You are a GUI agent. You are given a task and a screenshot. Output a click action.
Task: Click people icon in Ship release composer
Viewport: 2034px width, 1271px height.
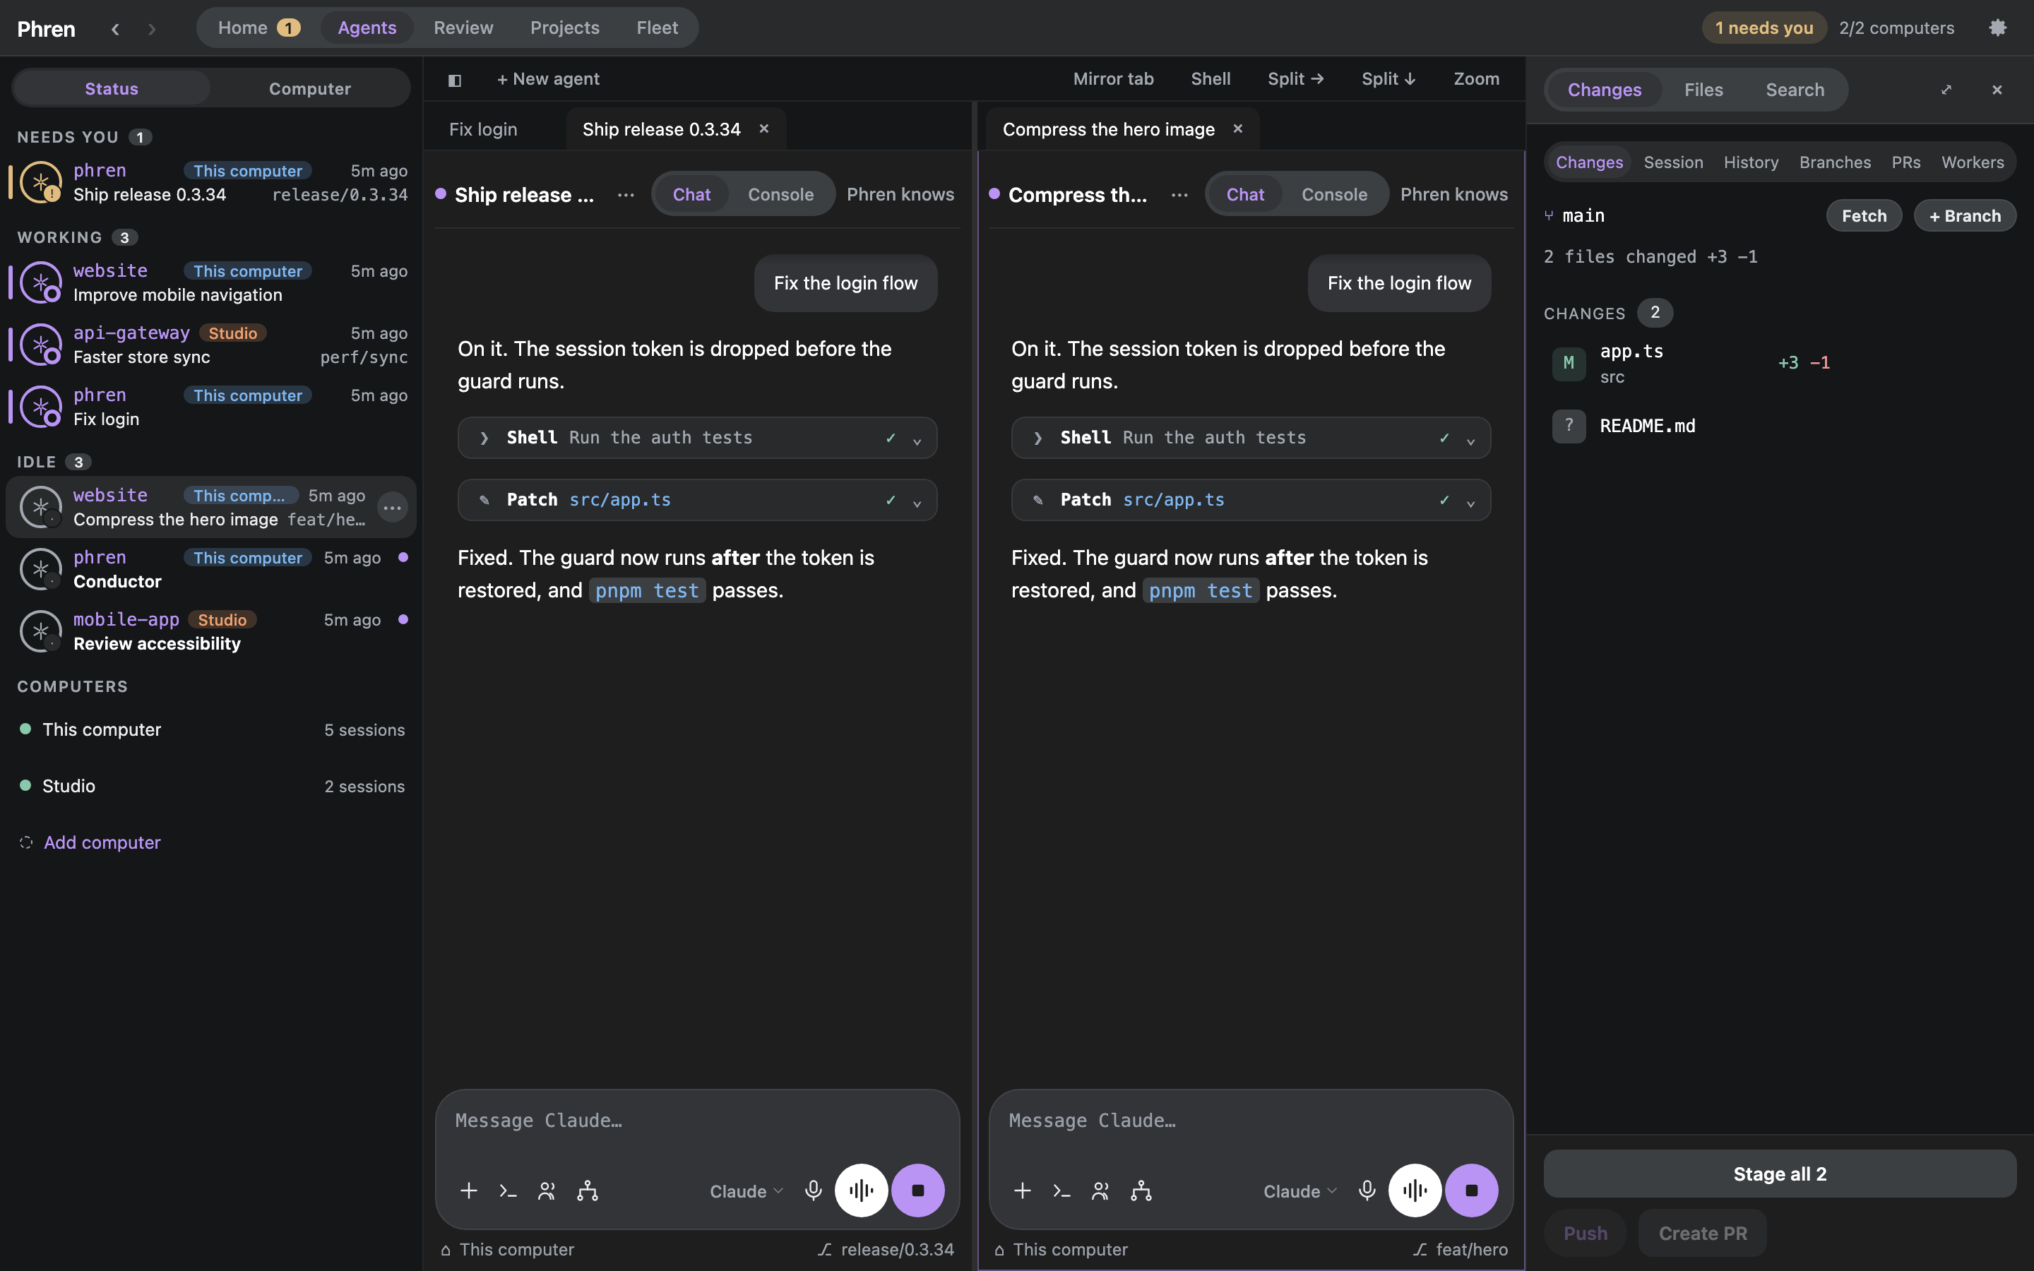[547, 1191]
